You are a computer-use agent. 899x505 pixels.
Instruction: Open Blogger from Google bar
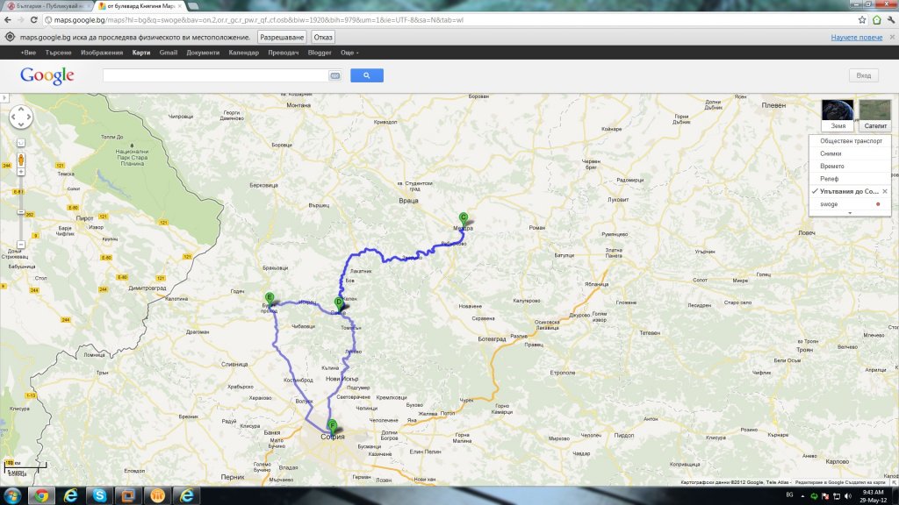click(x=320, y=53)
